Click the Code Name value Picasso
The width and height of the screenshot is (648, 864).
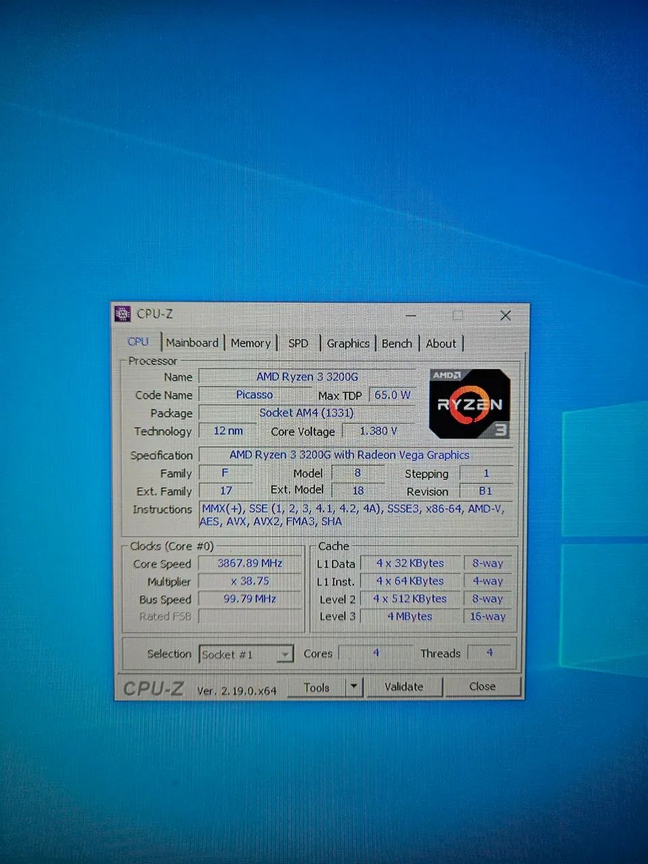pos(254,395)
